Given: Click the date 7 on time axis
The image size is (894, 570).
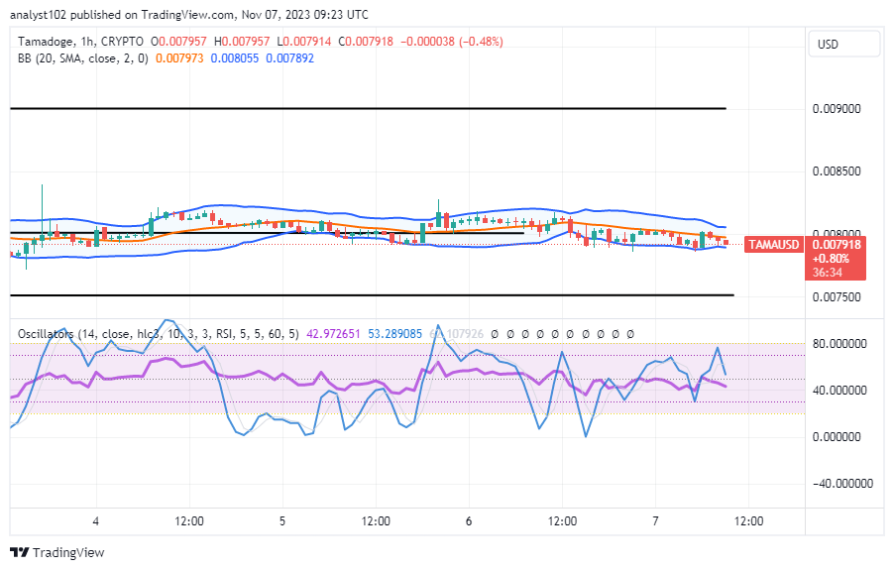Looking at the screenshot, I should coord(656,521).
